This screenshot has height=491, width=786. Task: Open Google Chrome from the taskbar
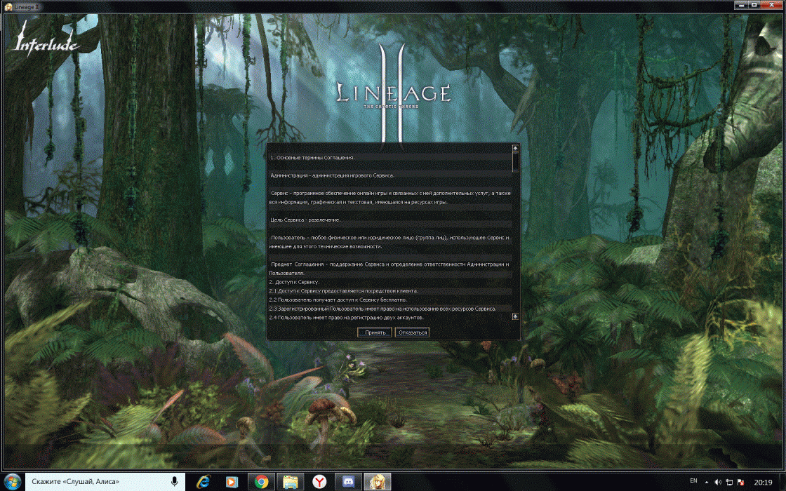[x=261, y=482]
